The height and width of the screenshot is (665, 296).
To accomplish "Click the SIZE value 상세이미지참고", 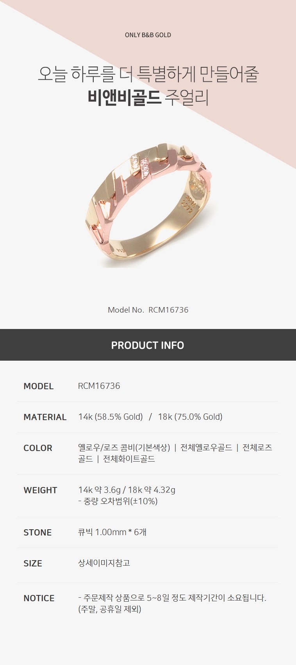I will pyautogui.click(x=104, y=563).
